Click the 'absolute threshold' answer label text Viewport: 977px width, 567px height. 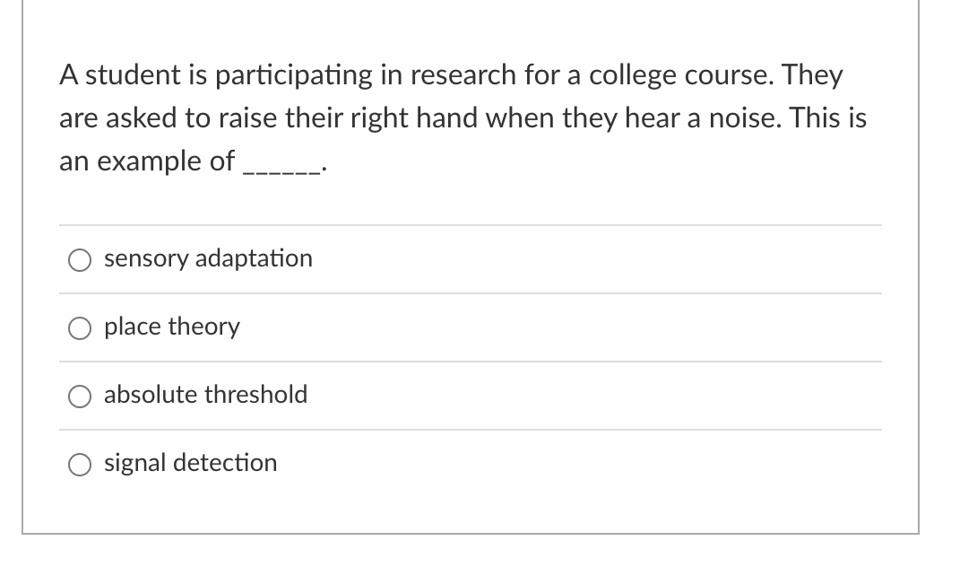click(x=205, y=394)
